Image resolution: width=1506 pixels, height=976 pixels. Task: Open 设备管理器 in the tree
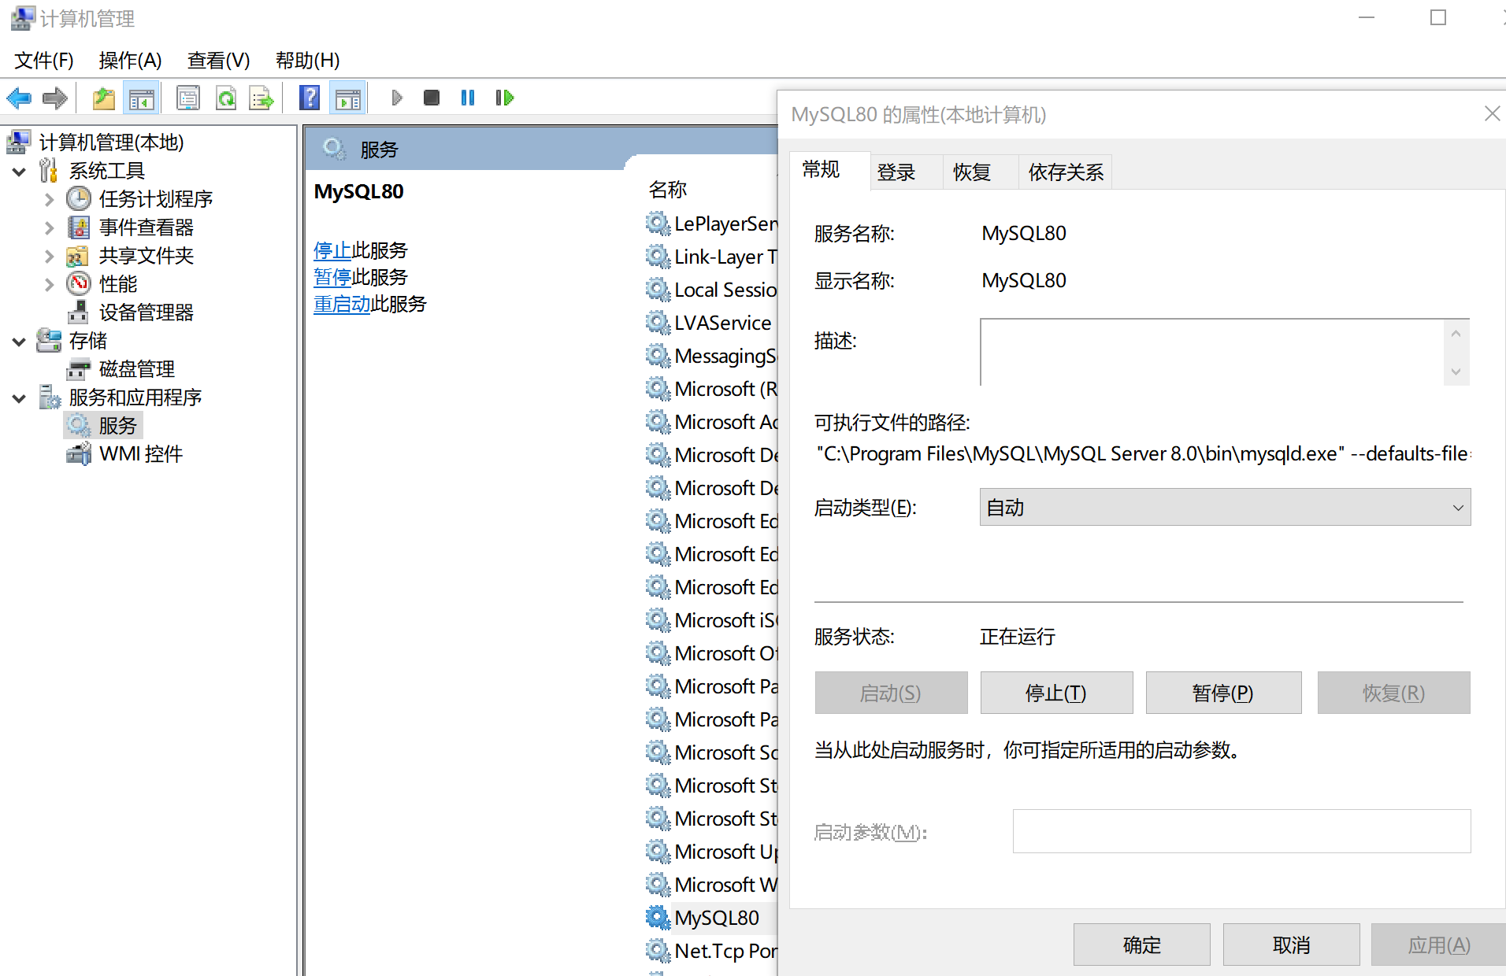tap(146, 312)
